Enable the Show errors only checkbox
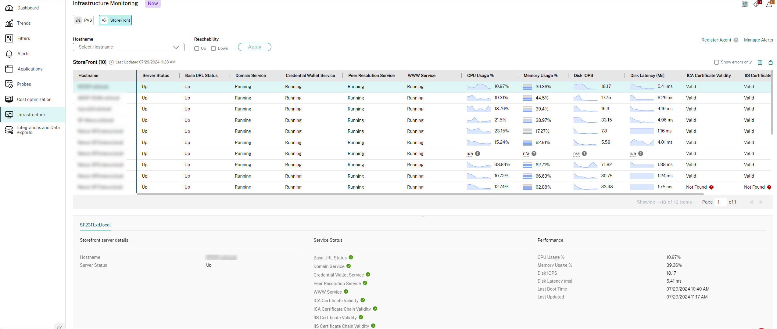777x329 pixels. [x=717, y=62]
